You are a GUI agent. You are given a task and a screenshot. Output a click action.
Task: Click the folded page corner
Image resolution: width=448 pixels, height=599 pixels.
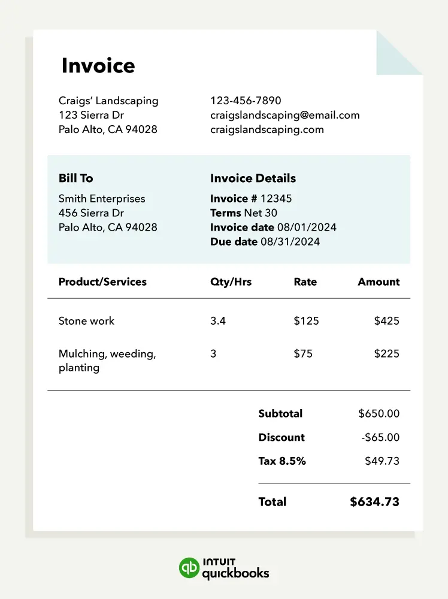(x=399, y=53)
